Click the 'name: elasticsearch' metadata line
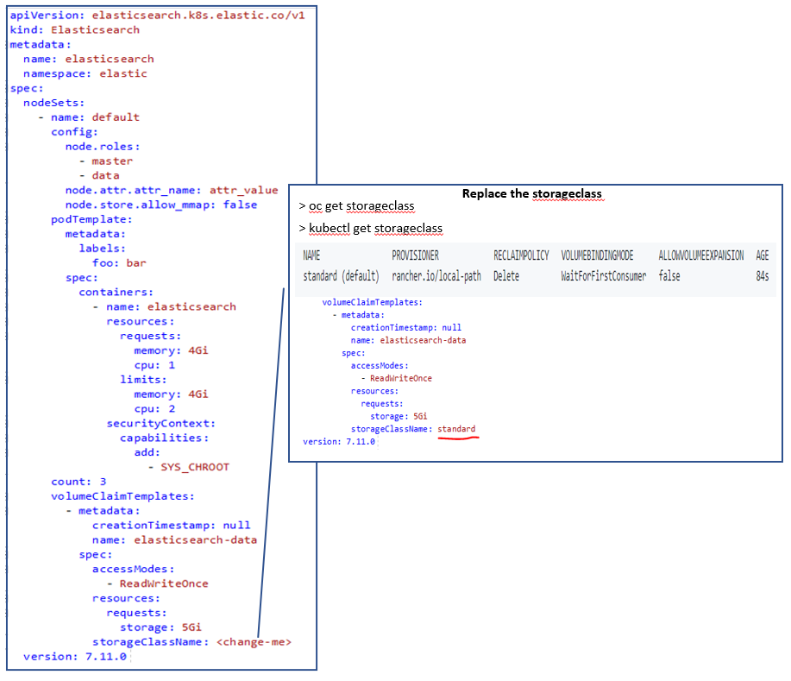This screenshot has width=791, height=681. pos(88,59)
